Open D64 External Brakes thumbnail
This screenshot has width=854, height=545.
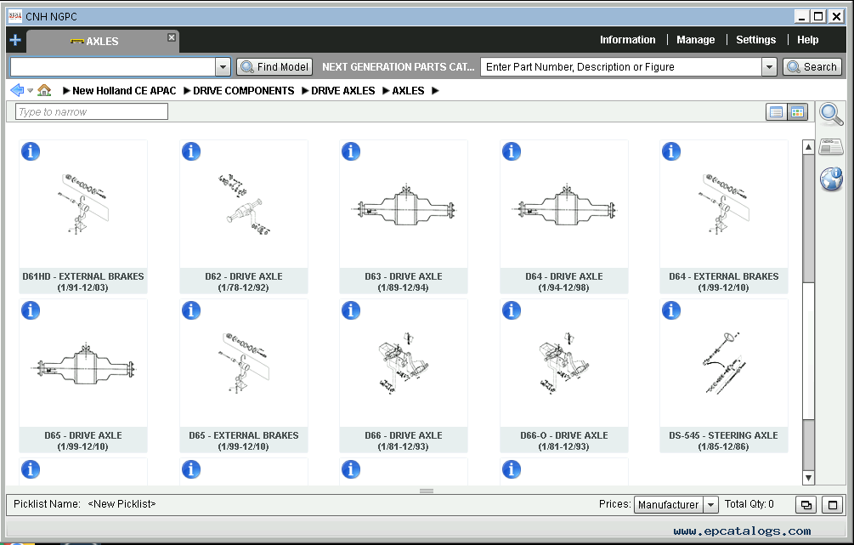[x=724, y=204]
